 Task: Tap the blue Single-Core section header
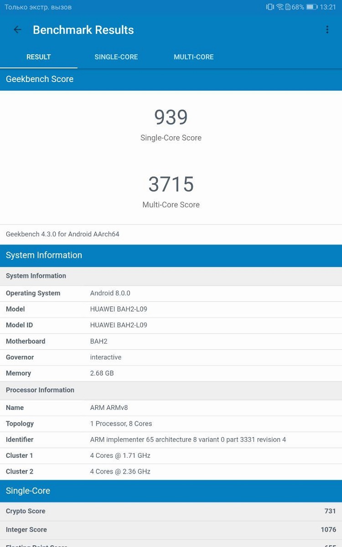(171, 491)
